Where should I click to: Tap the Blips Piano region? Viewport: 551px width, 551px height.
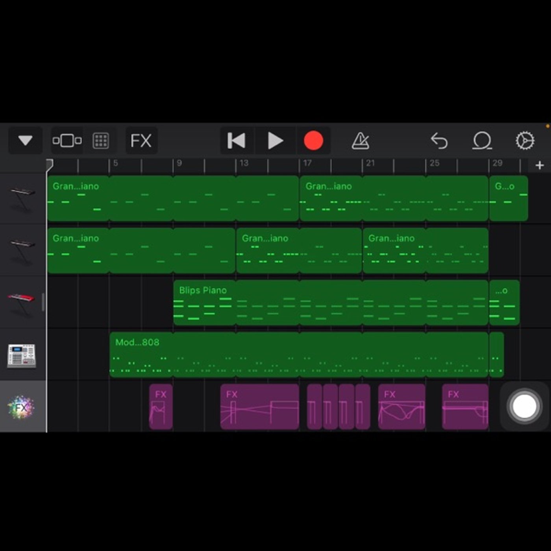tap(331, 303)
